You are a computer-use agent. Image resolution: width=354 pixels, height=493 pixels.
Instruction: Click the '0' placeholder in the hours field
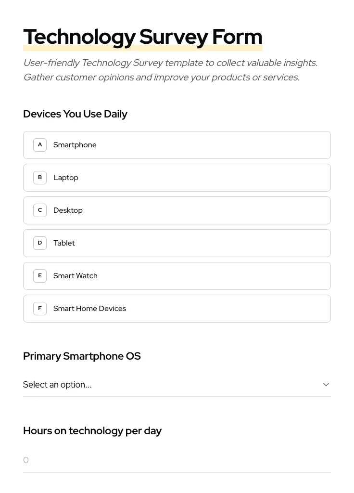(26, 460)
